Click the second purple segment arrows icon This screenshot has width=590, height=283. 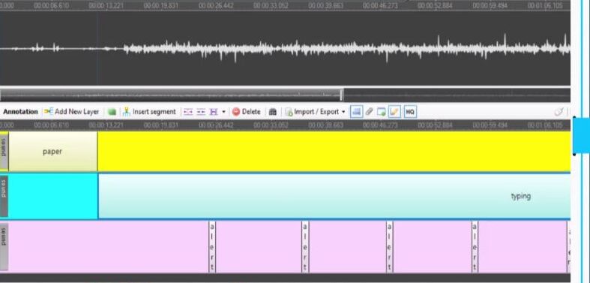[201, 112]
